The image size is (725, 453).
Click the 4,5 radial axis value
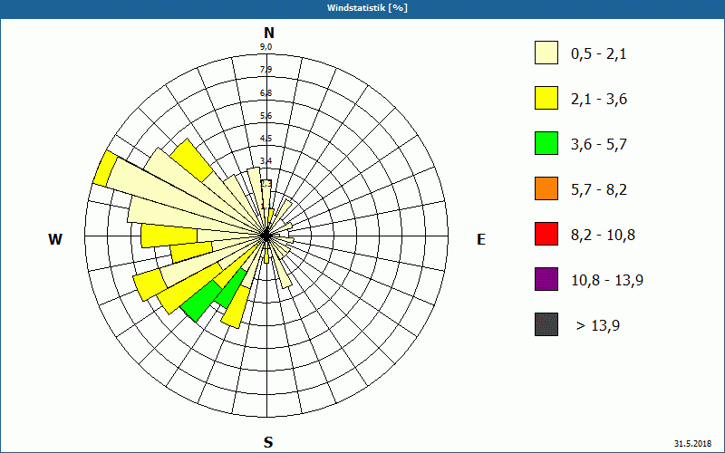(x=266, y=139)
